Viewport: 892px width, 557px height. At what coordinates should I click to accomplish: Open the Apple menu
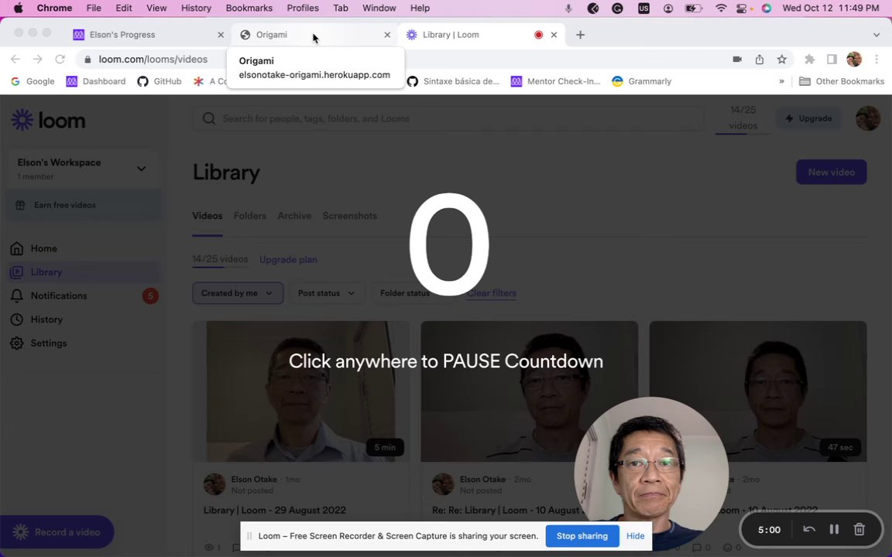tap(19, 8)
